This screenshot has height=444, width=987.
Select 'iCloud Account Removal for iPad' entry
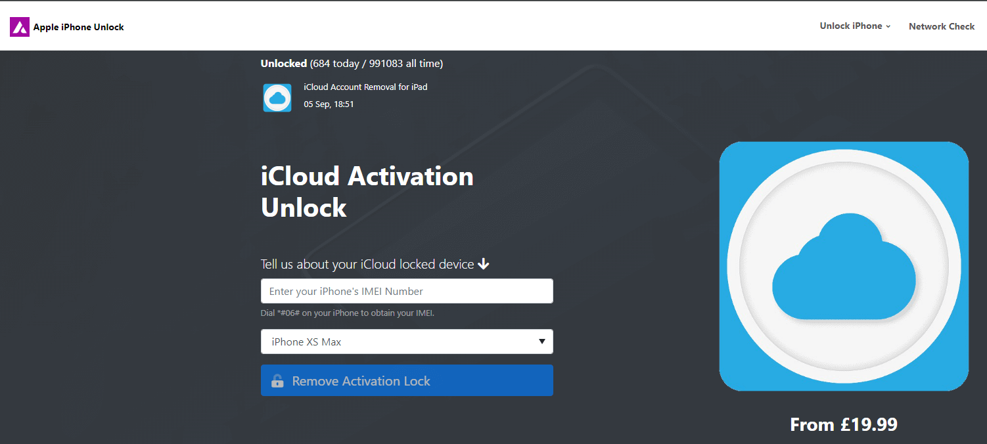365,87
